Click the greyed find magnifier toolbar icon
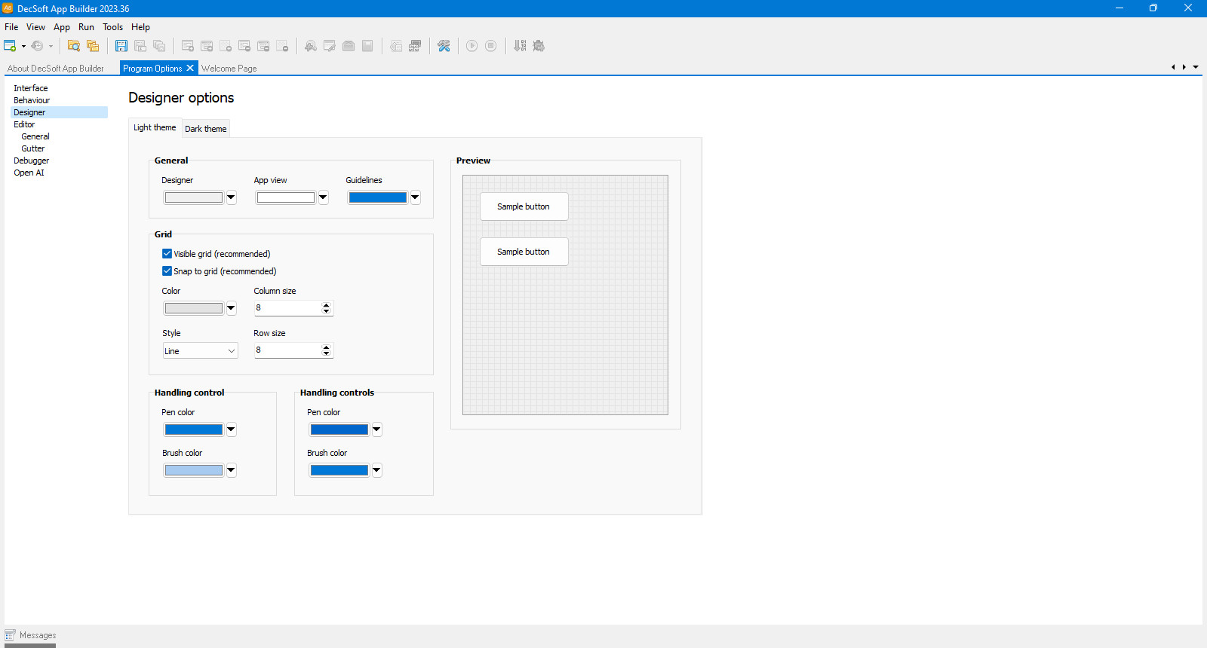1207x648 pixels. point(310,46)
